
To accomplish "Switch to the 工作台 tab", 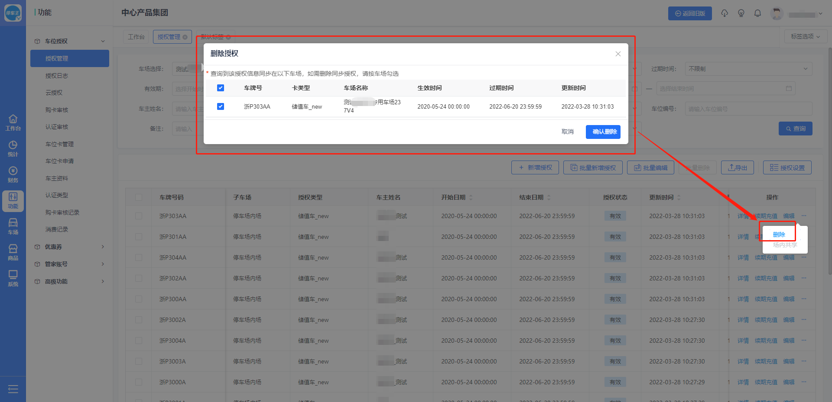I will pyautogui.click(x=136, y=37).
